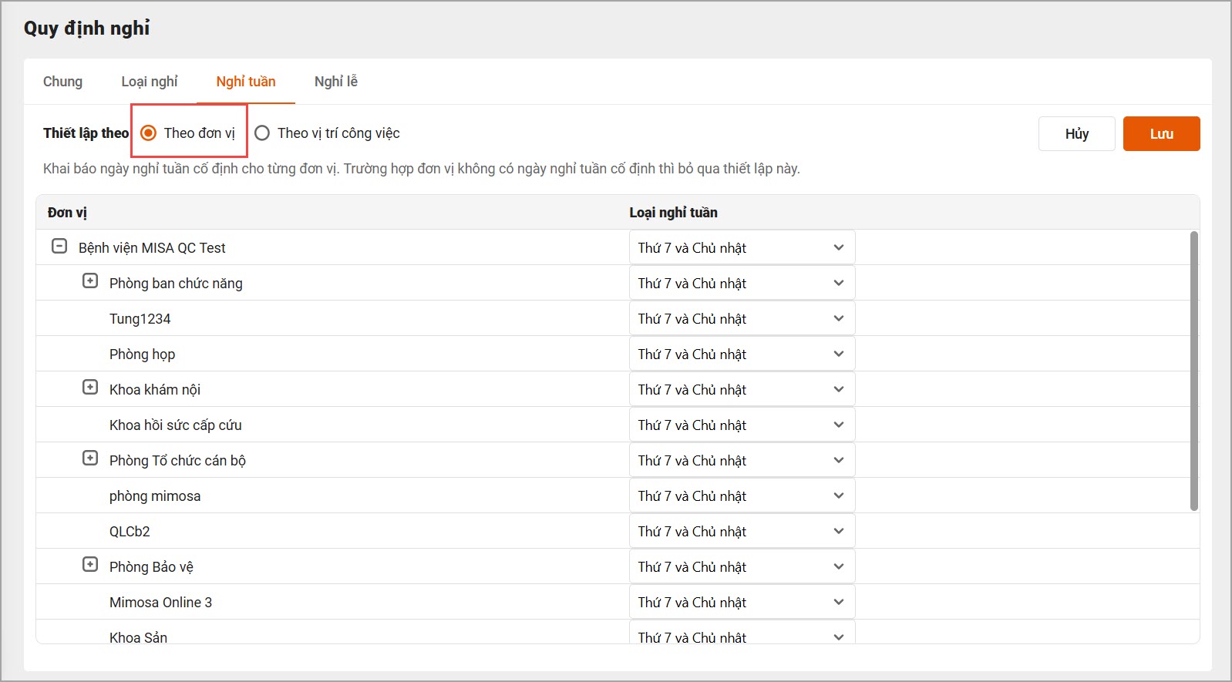Click the chevron on the Phòng họp row dropdown
This screenshot has width=1232, height=682.
[x=839, y=354]
